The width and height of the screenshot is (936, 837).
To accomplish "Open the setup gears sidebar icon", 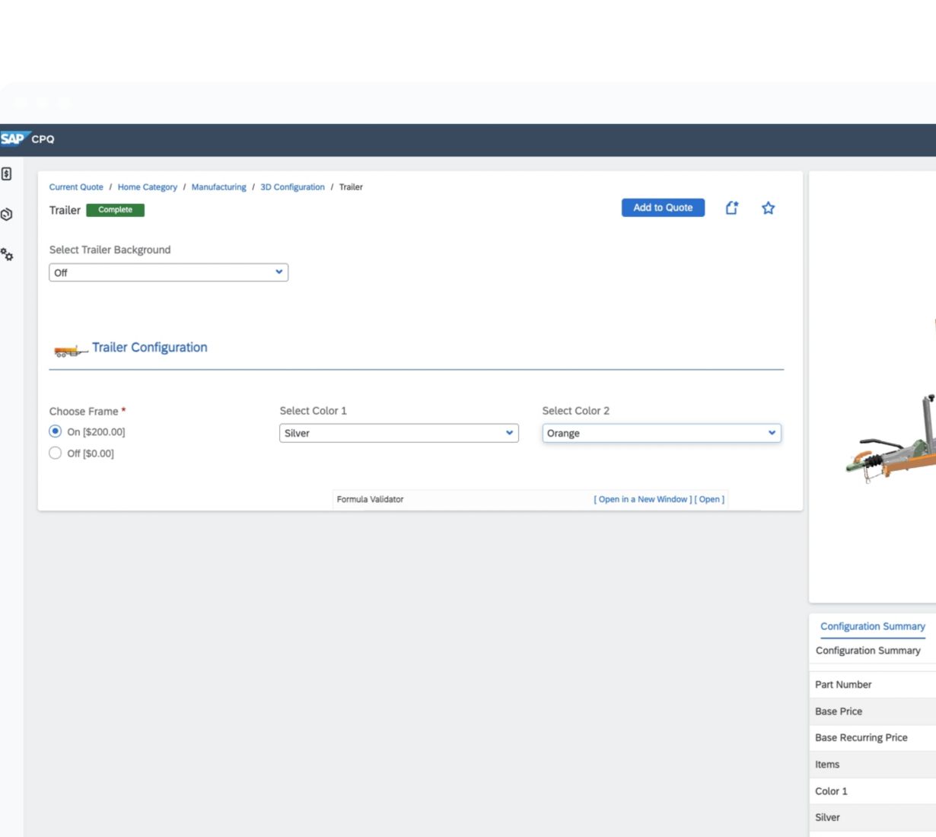I will [7, 255].
